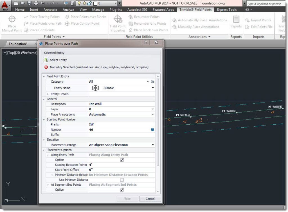Open the Entity Name 3DBox dropdown

pos(153,88)
